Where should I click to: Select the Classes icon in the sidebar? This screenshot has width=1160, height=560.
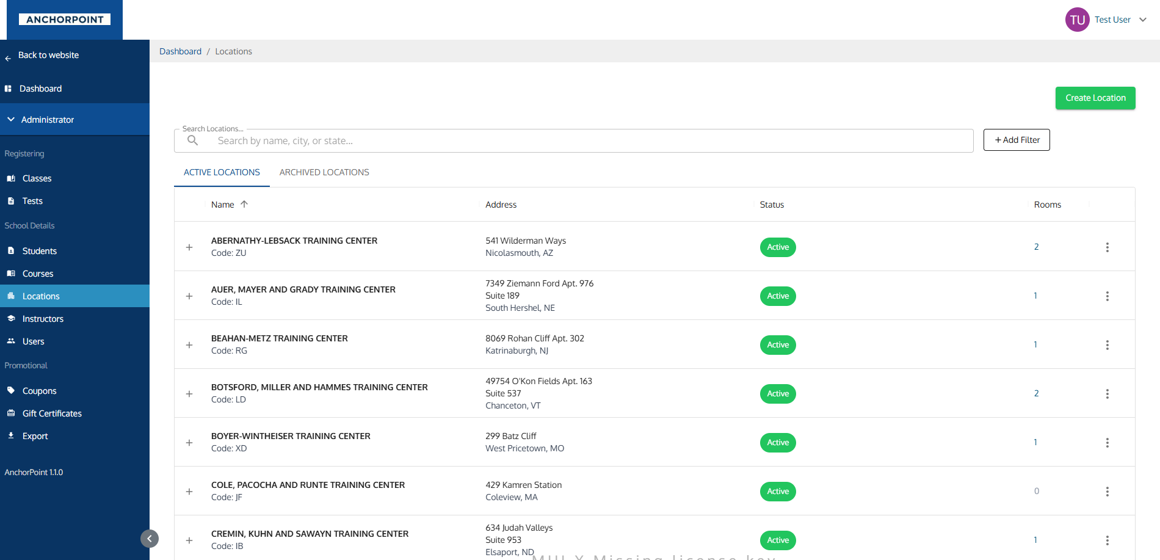click(11, 178)
